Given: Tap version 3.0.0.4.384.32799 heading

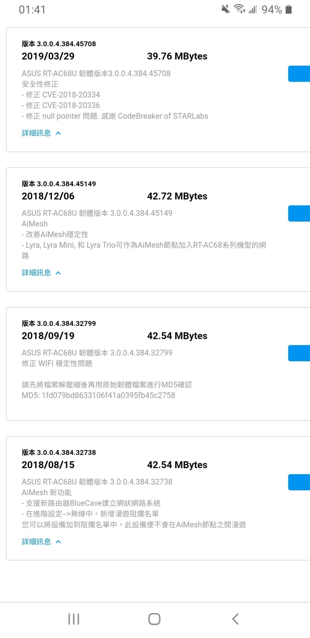Looking at the screenshot, I should coord(59,323).
